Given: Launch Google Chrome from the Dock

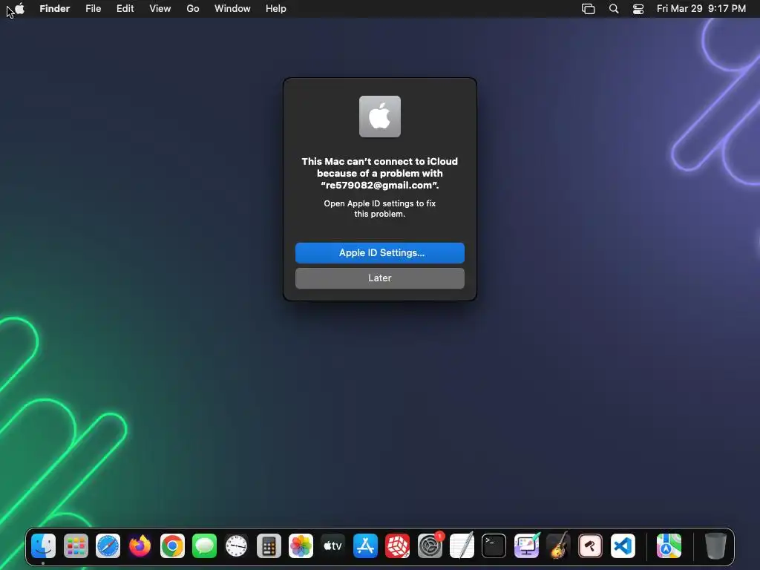Looking at the screenshot, I should pos(172,546).
